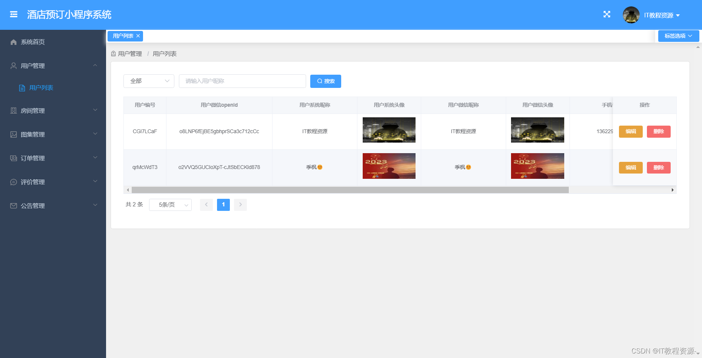Click the 用户编号 column header

click(145, 105)
